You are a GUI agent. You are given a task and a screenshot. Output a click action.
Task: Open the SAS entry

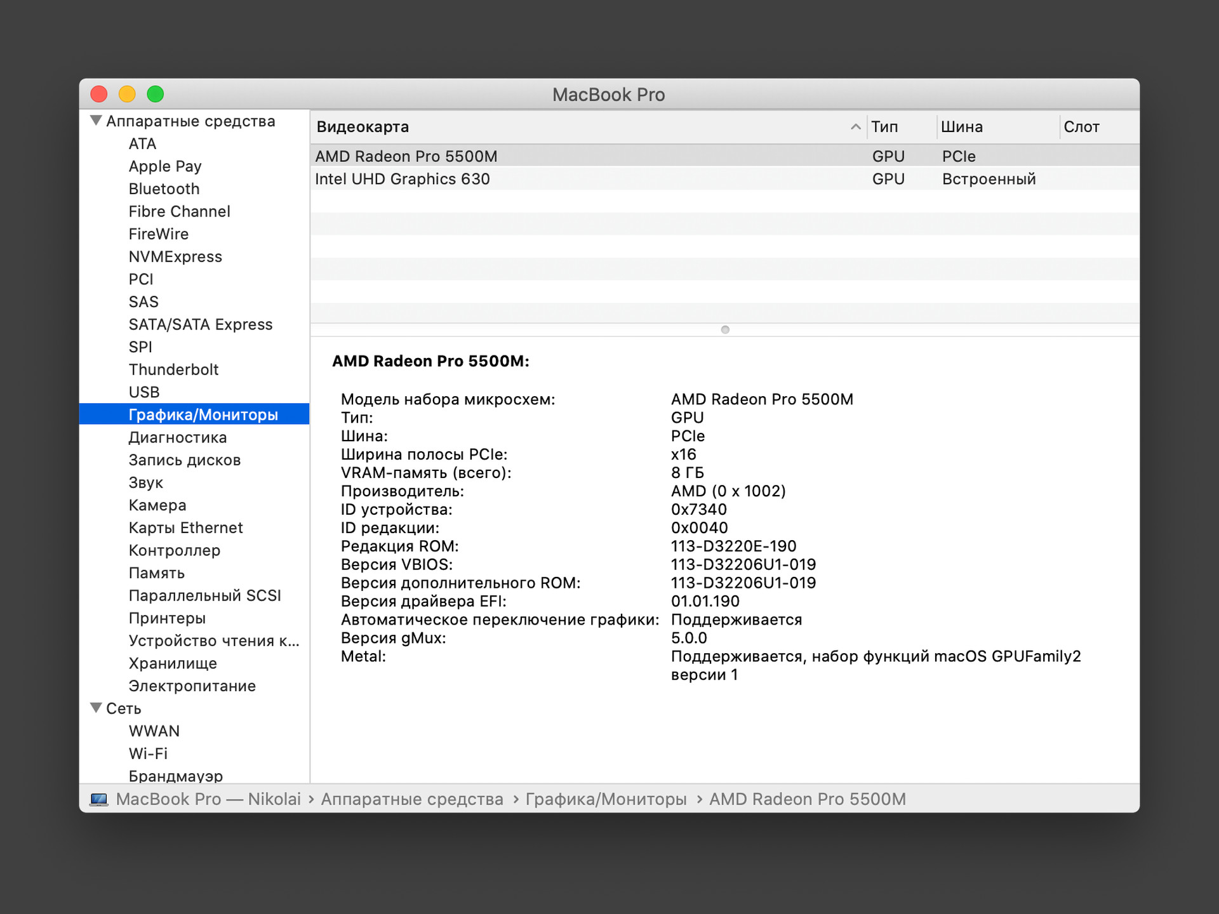143,301
